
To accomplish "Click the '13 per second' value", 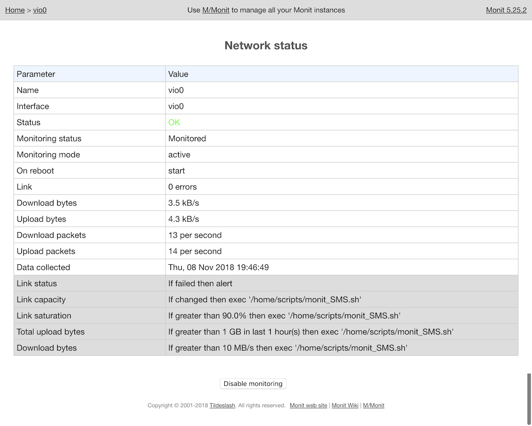I will (195, 235).
